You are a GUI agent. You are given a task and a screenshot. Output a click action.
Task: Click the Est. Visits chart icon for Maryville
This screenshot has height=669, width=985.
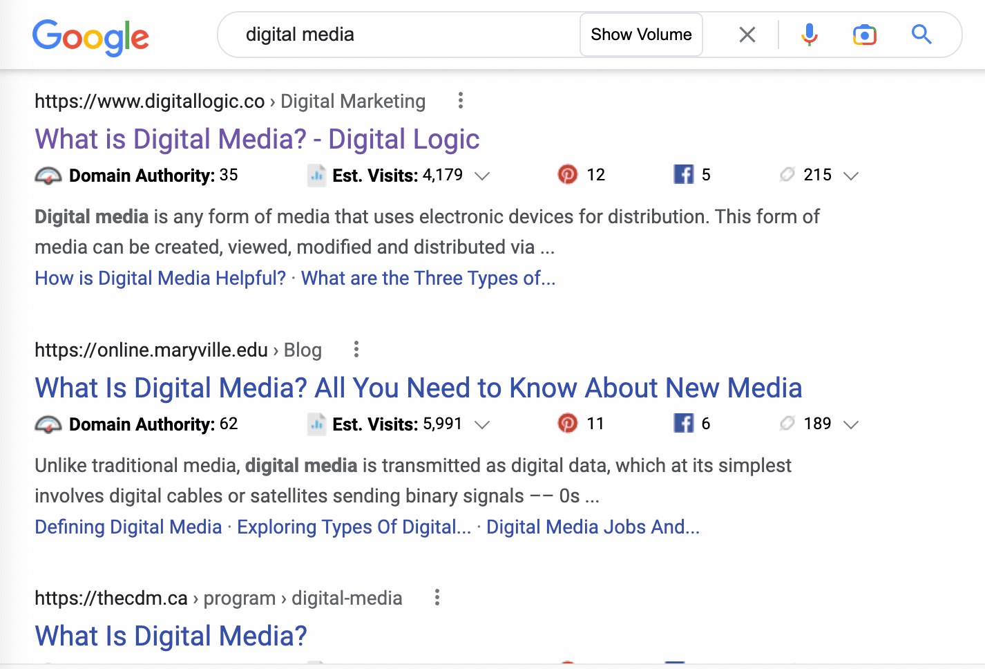pos(316,424)
